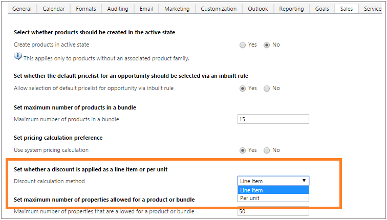Select Yes for default pricelist inbuilt rule

click(x=243, y=89)
